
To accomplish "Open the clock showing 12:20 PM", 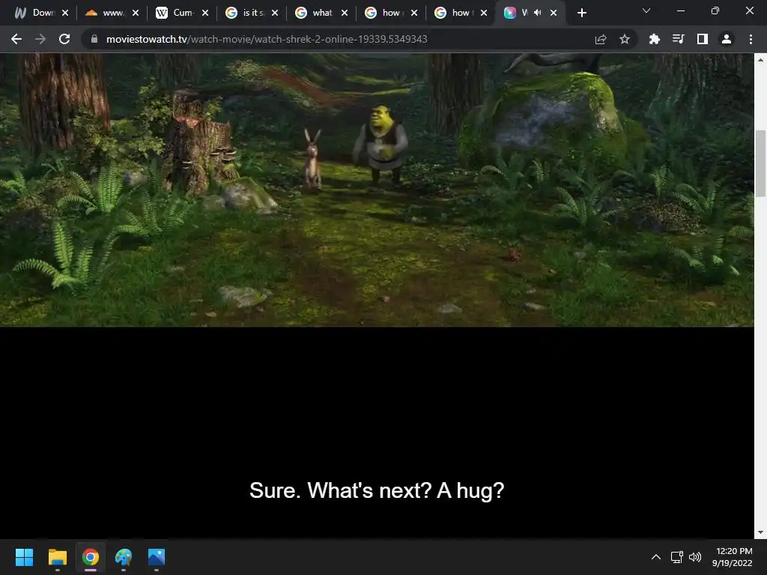I will (733, 557).
